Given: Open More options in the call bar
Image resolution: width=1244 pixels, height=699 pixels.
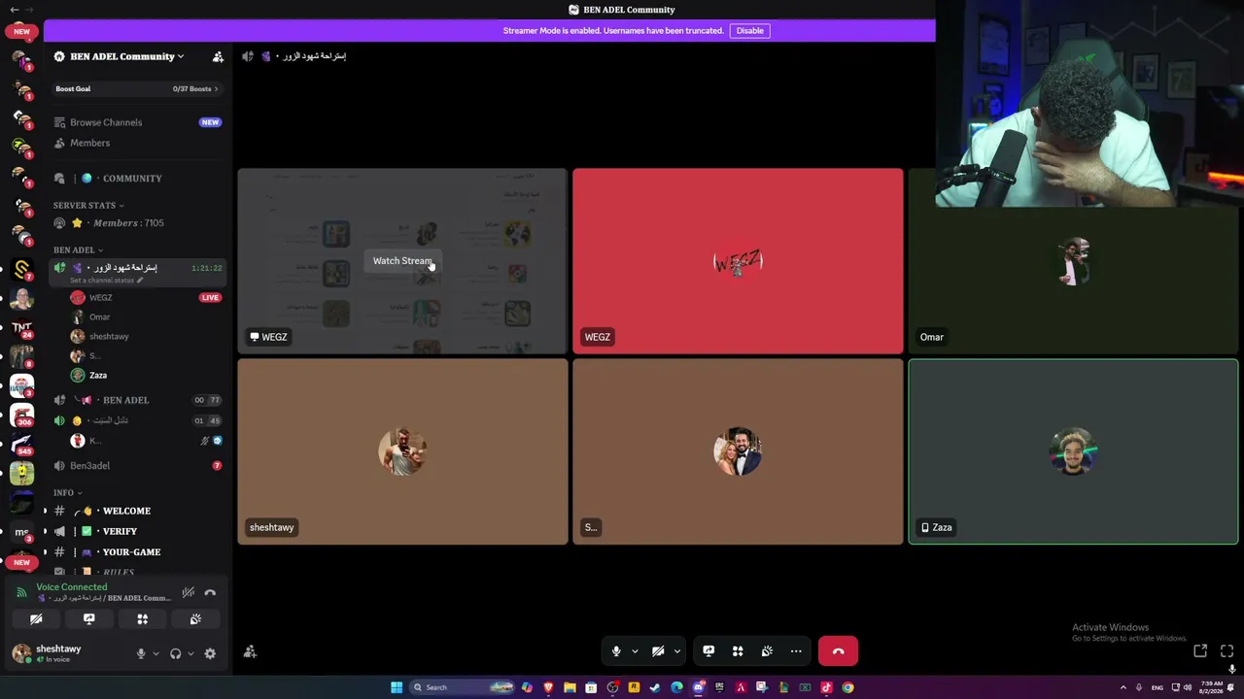Looking at the screenshot, I should [x=796, y=651].
